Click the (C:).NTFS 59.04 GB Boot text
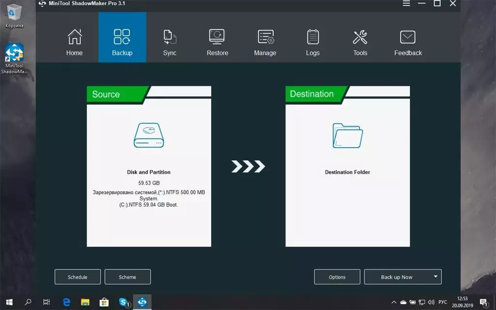 coord(149,205)
